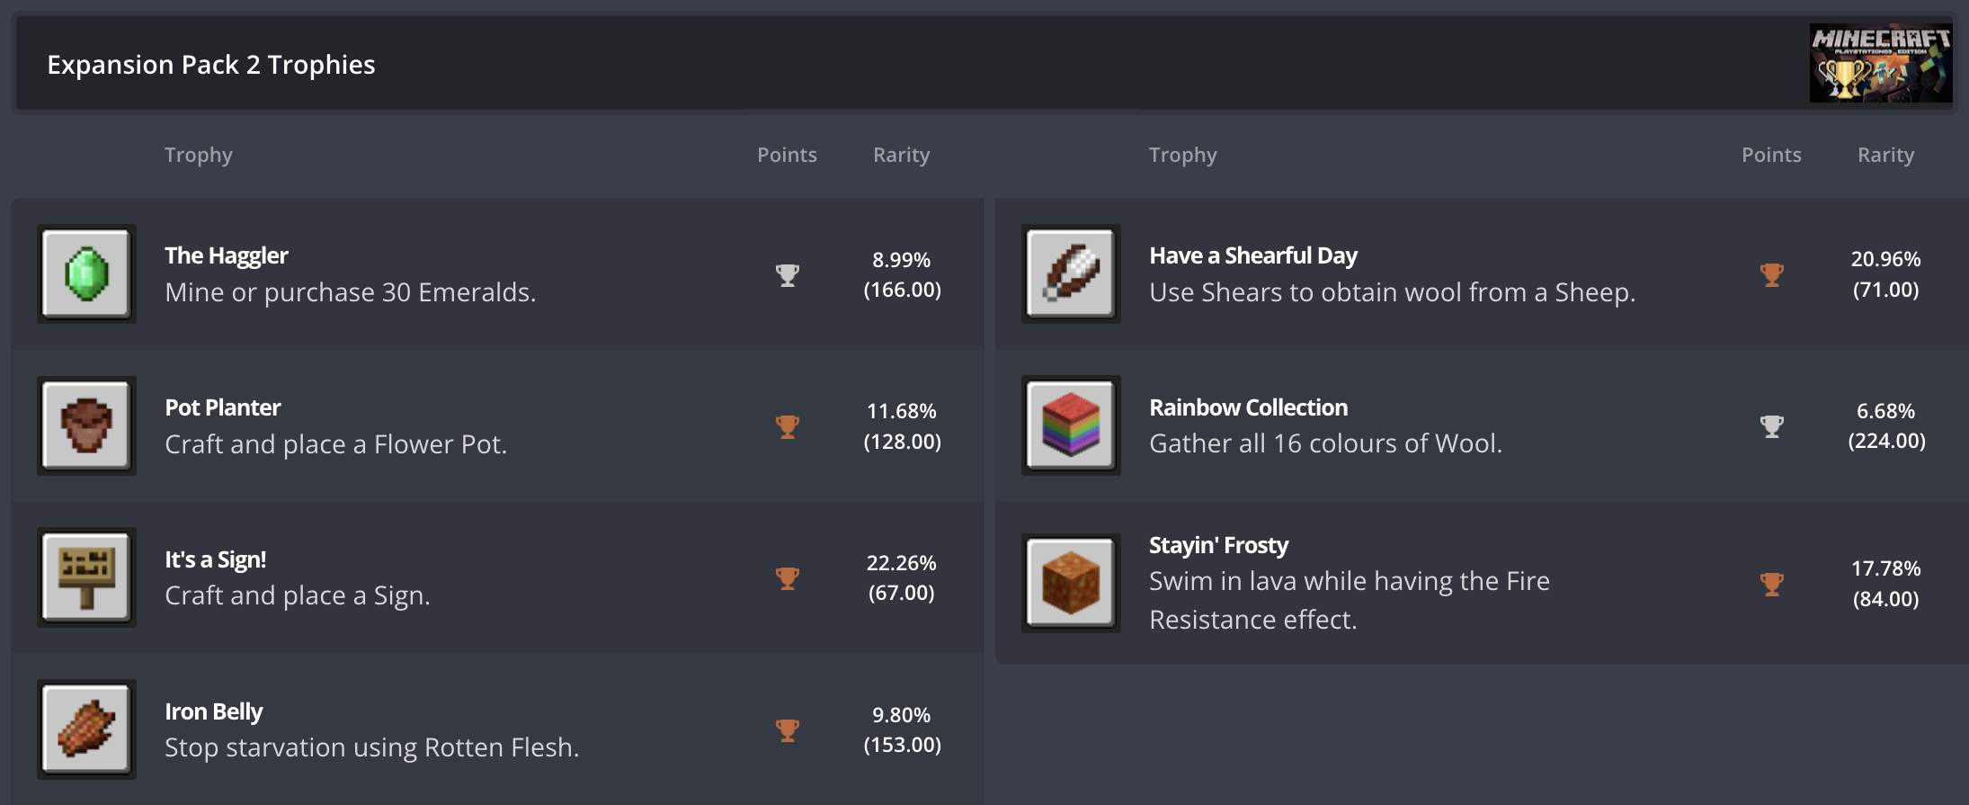
Task: Click the Emerald icon for The Haggler trophy
Action: tap(85, 273)
